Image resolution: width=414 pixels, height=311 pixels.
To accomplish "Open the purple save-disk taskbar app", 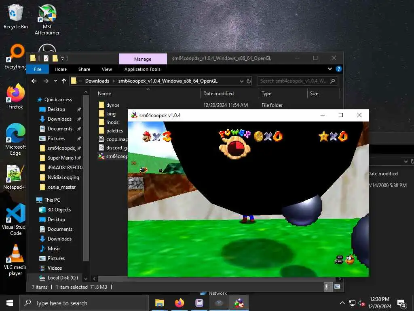I will point(199,303).
